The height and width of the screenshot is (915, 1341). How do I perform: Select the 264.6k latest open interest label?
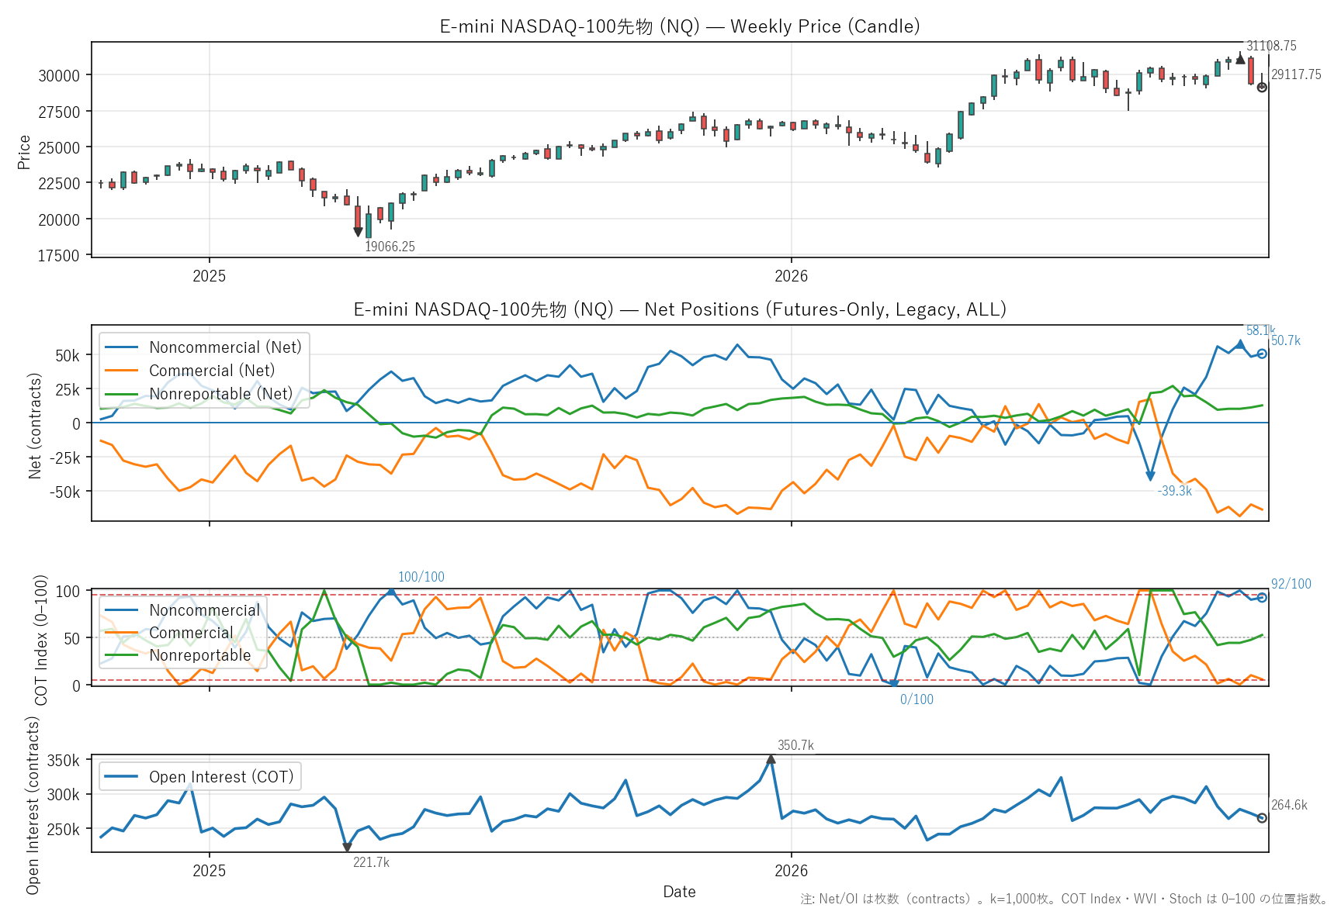[x=1289, y=805]
